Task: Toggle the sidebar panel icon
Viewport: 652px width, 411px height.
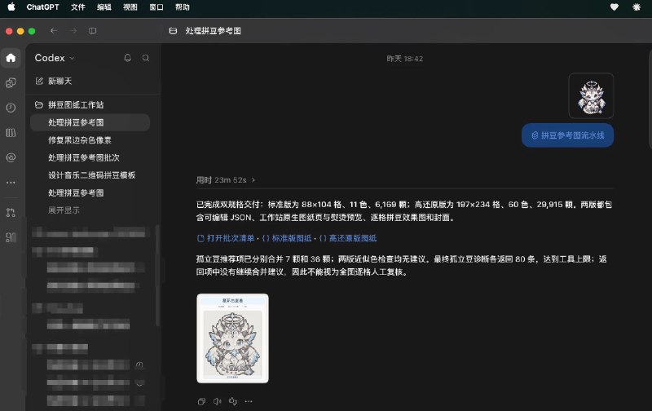Action: coord(92,31)
